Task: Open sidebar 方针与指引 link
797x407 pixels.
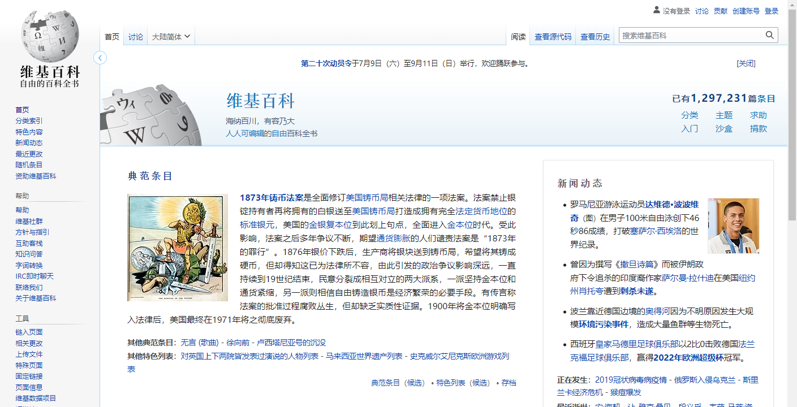Action: [32, 232]
